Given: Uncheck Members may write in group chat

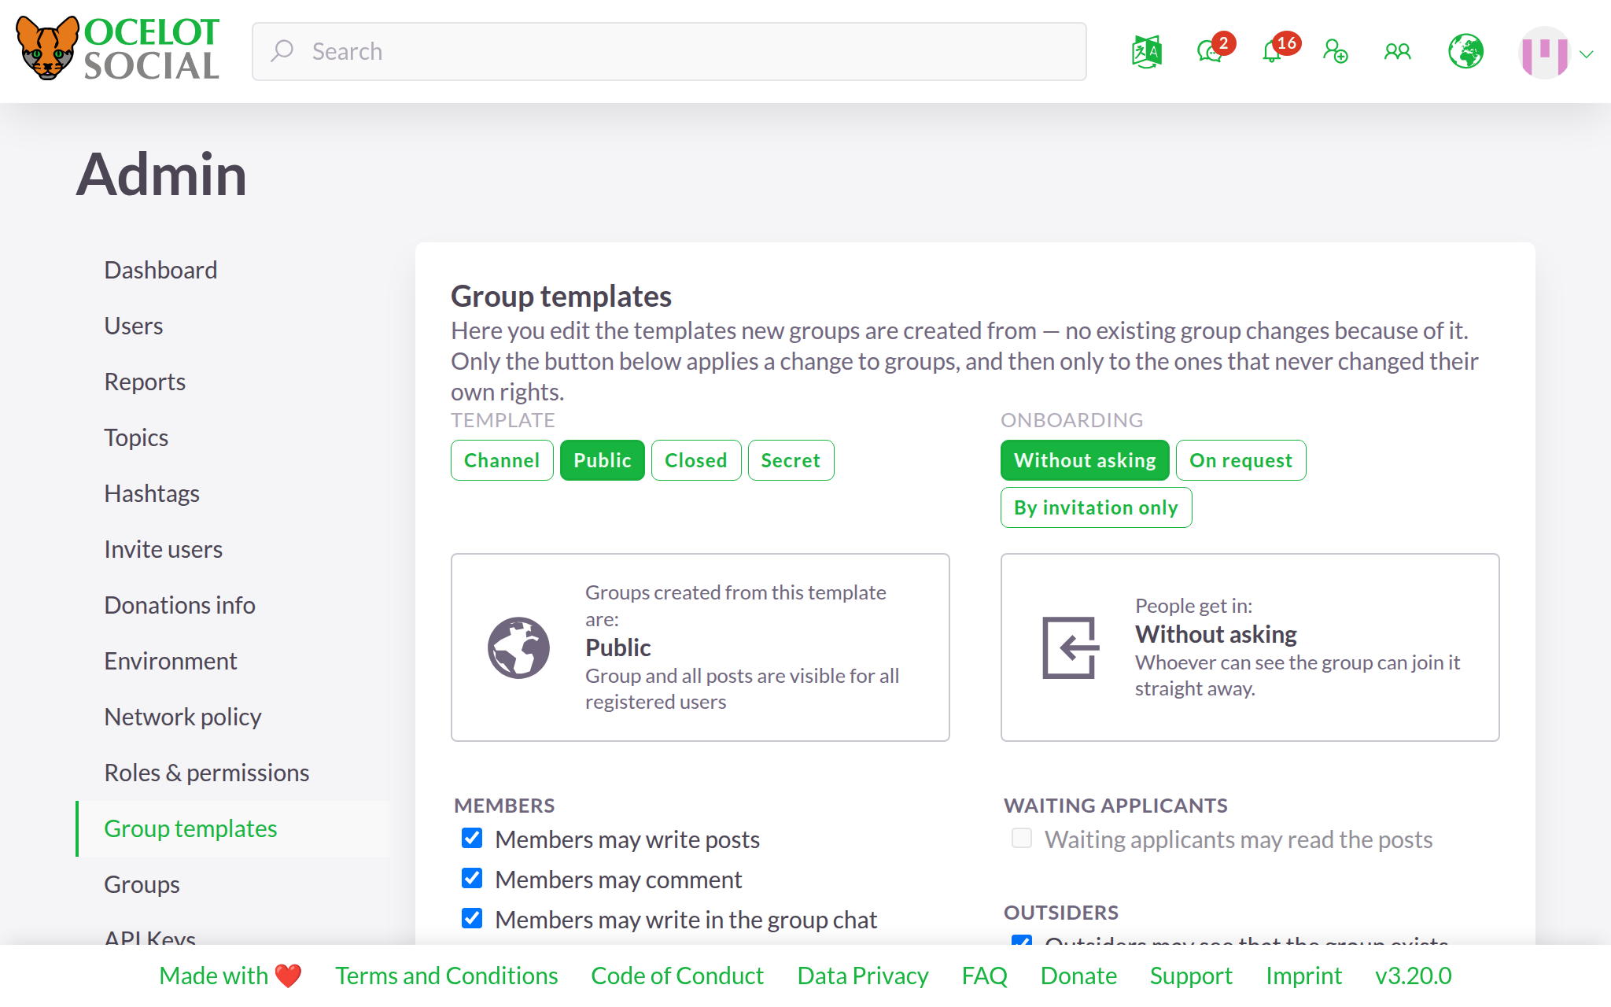Looking at the screenshot, I should [x=472, y=918].
